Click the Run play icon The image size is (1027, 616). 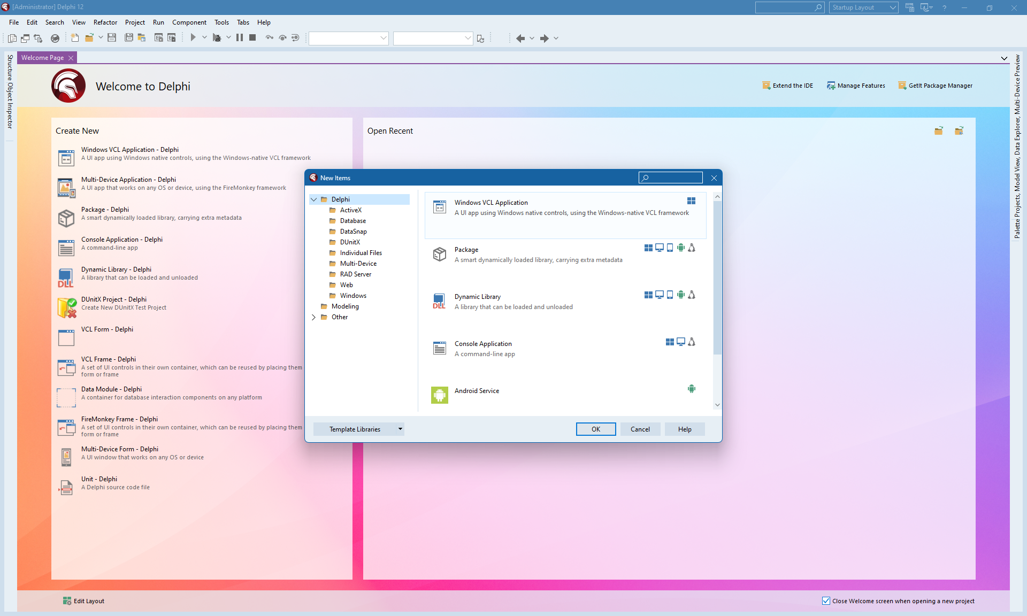coord(193,37)
